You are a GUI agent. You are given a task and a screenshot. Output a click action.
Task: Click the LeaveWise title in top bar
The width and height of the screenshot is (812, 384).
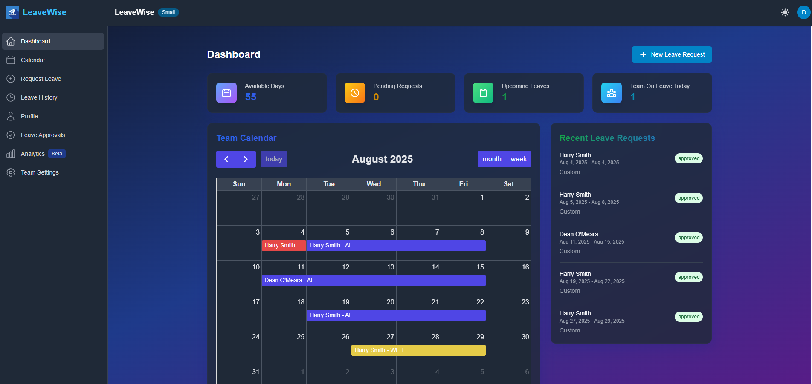pyautogui.click(x=134, y=12)
